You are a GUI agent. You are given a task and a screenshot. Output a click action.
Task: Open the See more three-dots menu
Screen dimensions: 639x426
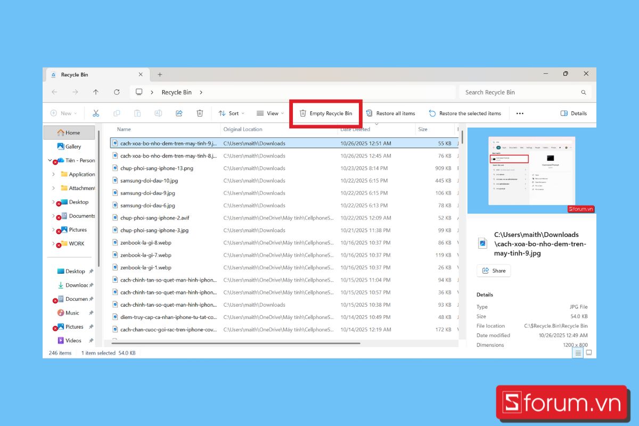(x=520, y=113)
